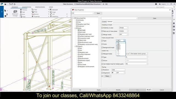Open the blue file menu hamburger
The width and height of the screenshot is (176, 99).
(2, 12)
